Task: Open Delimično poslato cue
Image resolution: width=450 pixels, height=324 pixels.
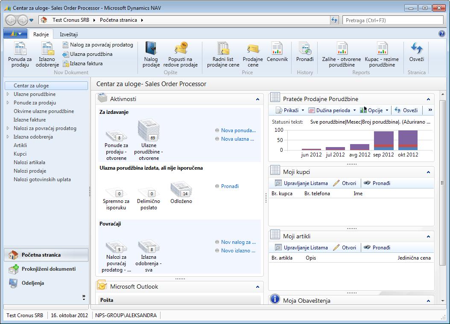Action: (149, 199)
